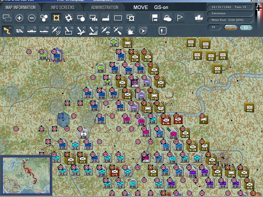Toggle unit modes highlighted icon
The image size is (263, 197).
point(56,18)
